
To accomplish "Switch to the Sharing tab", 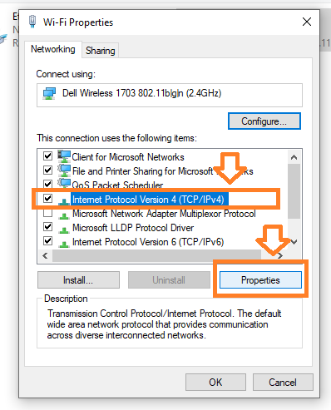I will tap(101, 51).
